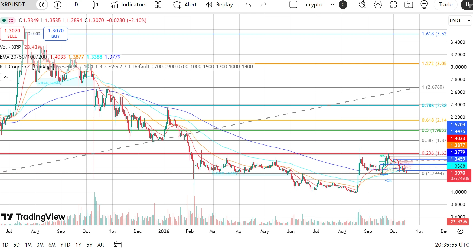The width and height of the screenshot is (473, 250).
Task: Open the compare symbols icon beside XRPUSDT
Action: (x=42, y=5)
